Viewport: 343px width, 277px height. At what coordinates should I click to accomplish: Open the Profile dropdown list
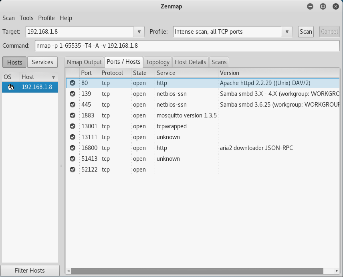tap(287, 32)
